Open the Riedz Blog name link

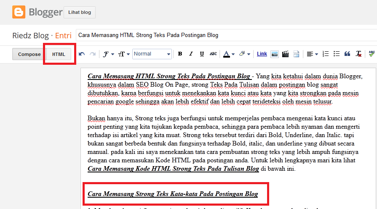pyautogui.click(x=30, y=35)
